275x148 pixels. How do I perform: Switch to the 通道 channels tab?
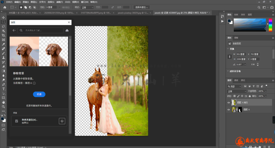236,80
